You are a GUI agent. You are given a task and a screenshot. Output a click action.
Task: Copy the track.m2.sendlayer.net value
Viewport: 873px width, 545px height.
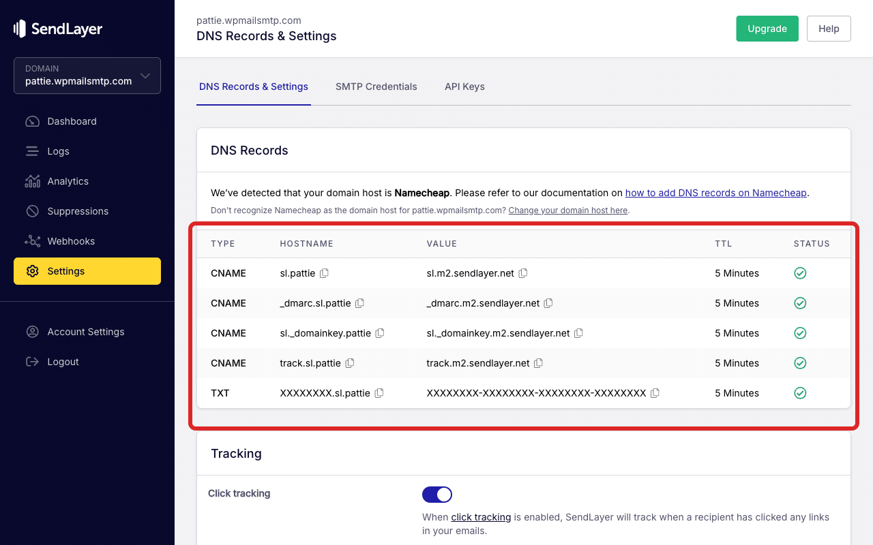(538, 363)
